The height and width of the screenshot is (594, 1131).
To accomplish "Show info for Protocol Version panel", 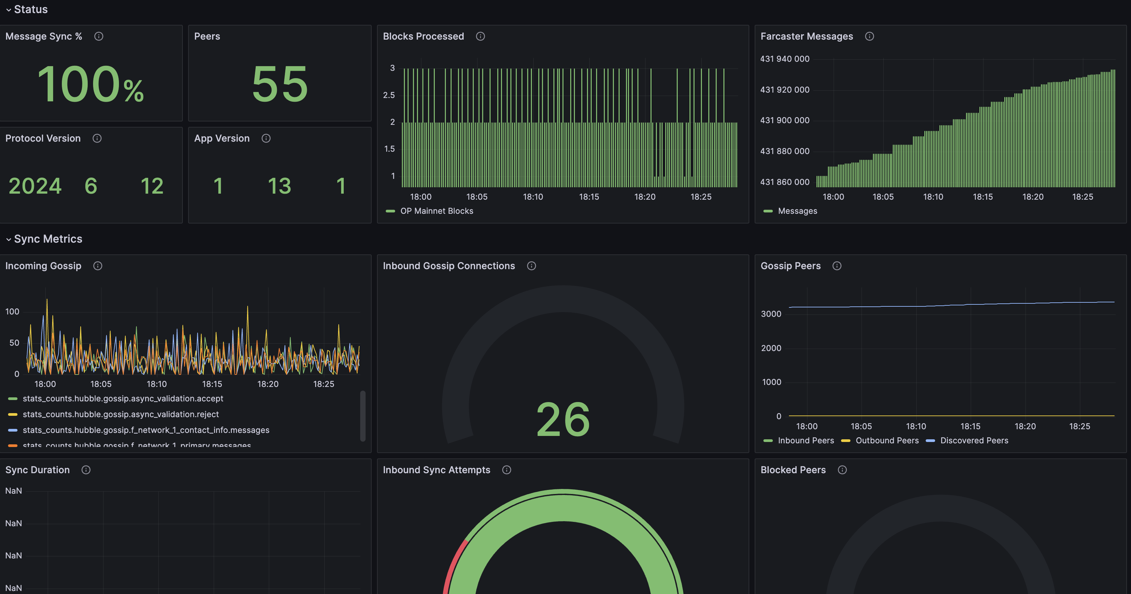I will (x=97, y=139).
